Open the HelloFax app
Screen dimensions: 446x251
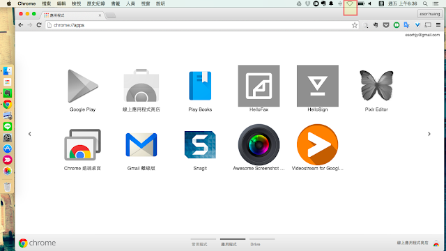coord(259,86)
